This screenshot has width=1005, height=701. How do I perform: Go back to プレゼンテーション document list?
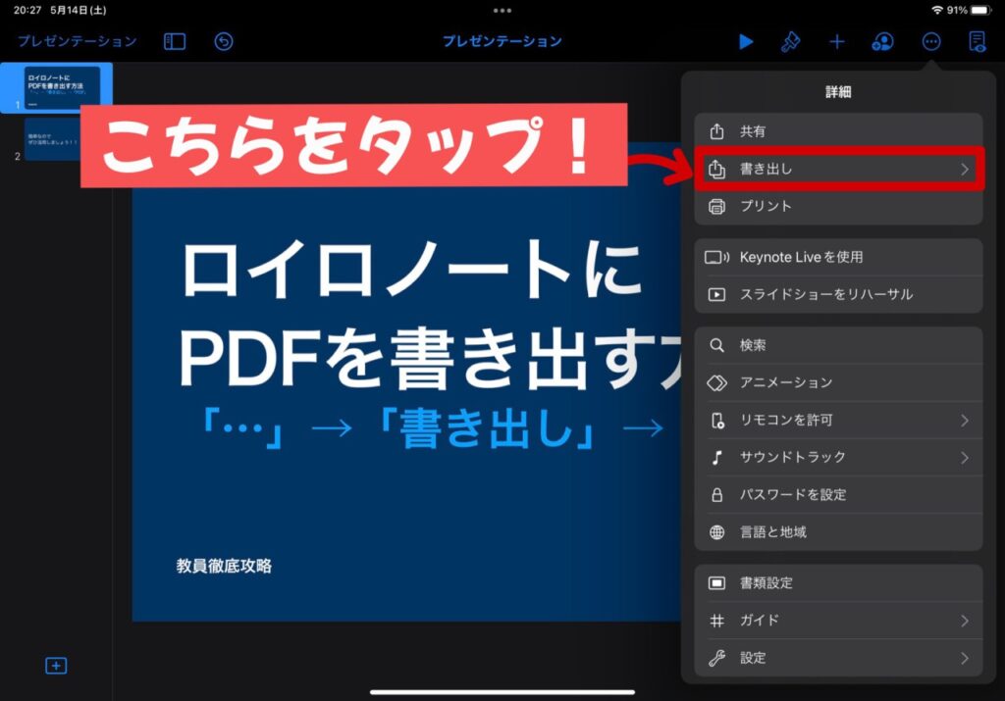click(x=77, y=41)
